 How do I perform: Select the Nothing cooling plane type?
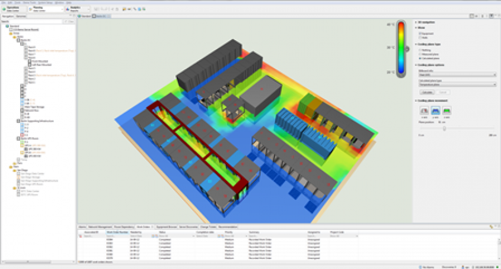pyautogui.click(x=420, y=50)
